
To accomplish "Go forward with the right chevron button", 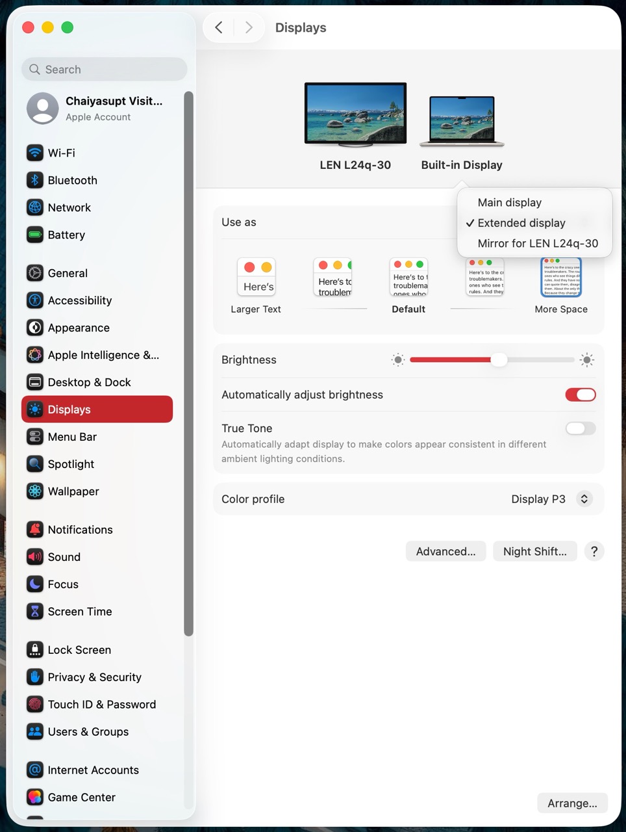I will (249, 27).
